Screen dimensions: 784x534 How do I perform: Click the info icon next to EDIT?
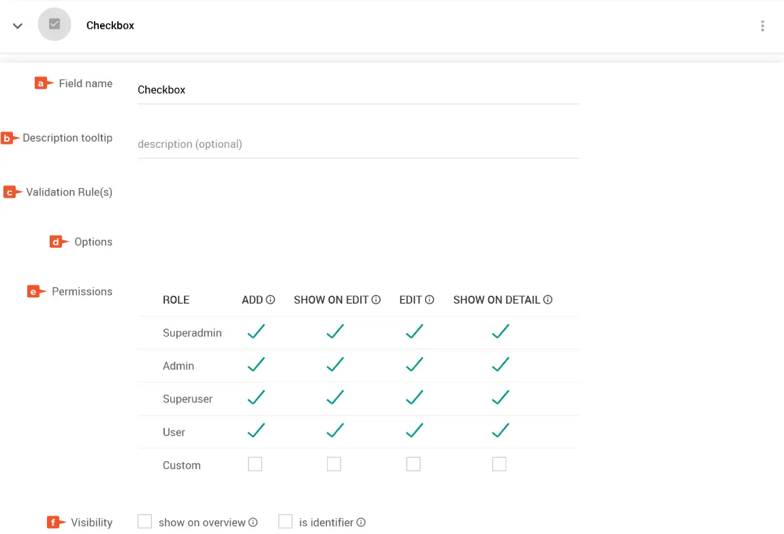[430, 300]
